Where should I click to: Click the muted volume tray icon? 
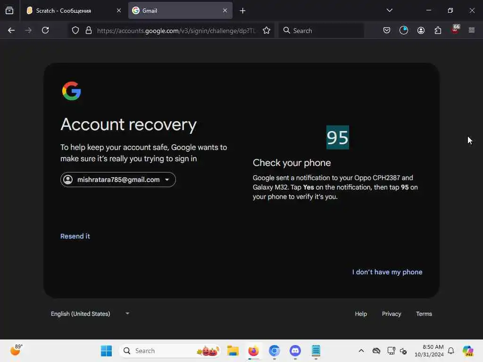[x=403, y=351]
